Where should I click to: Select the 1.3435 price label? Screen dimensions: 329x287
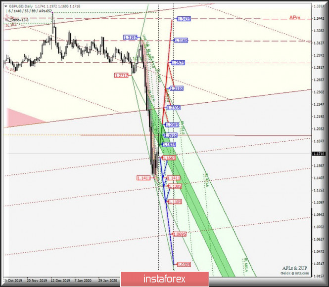[184, 19]
